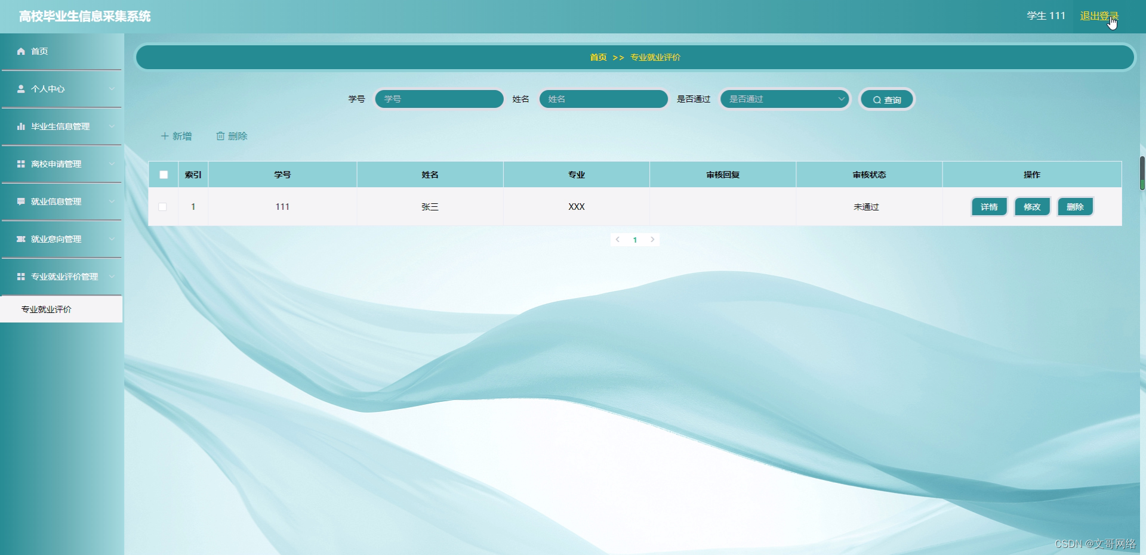Expand the 个人中心 menu section
Screen dimensions: 1146x555
point(61,89)
